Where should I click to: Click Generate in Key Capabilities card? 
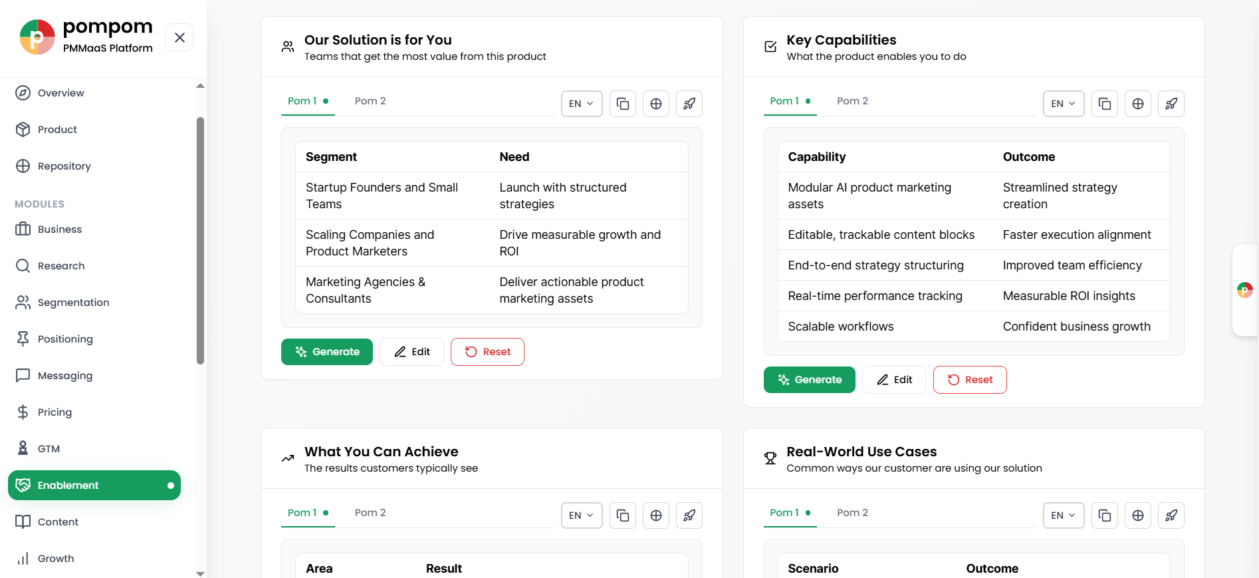(x=810, y=380)
